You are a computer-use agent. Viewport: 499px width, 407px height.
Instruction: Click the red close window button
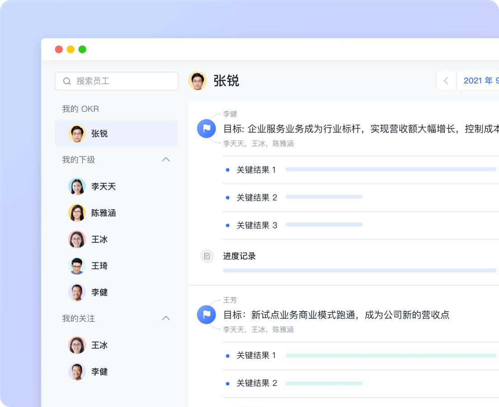tap(59, 49)
